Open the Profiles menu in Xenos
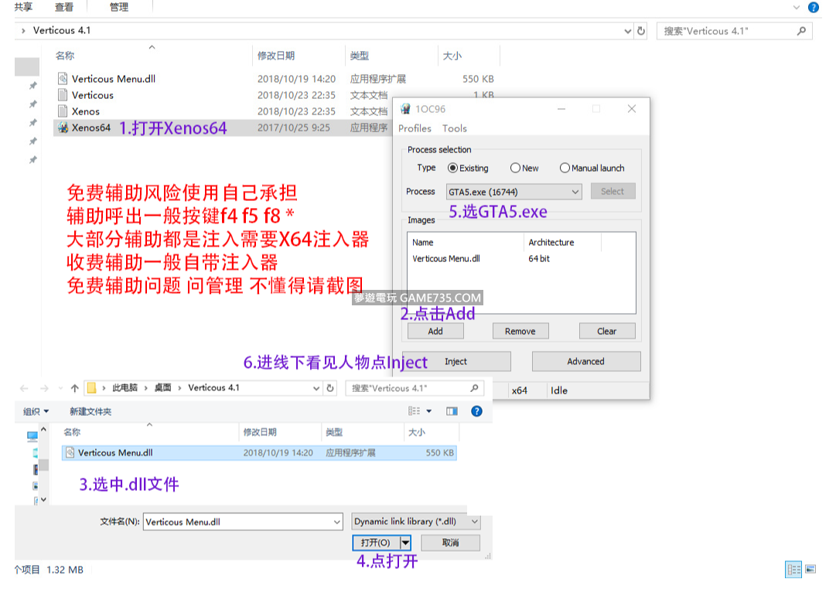836x596 pixels. pos(415,128)
